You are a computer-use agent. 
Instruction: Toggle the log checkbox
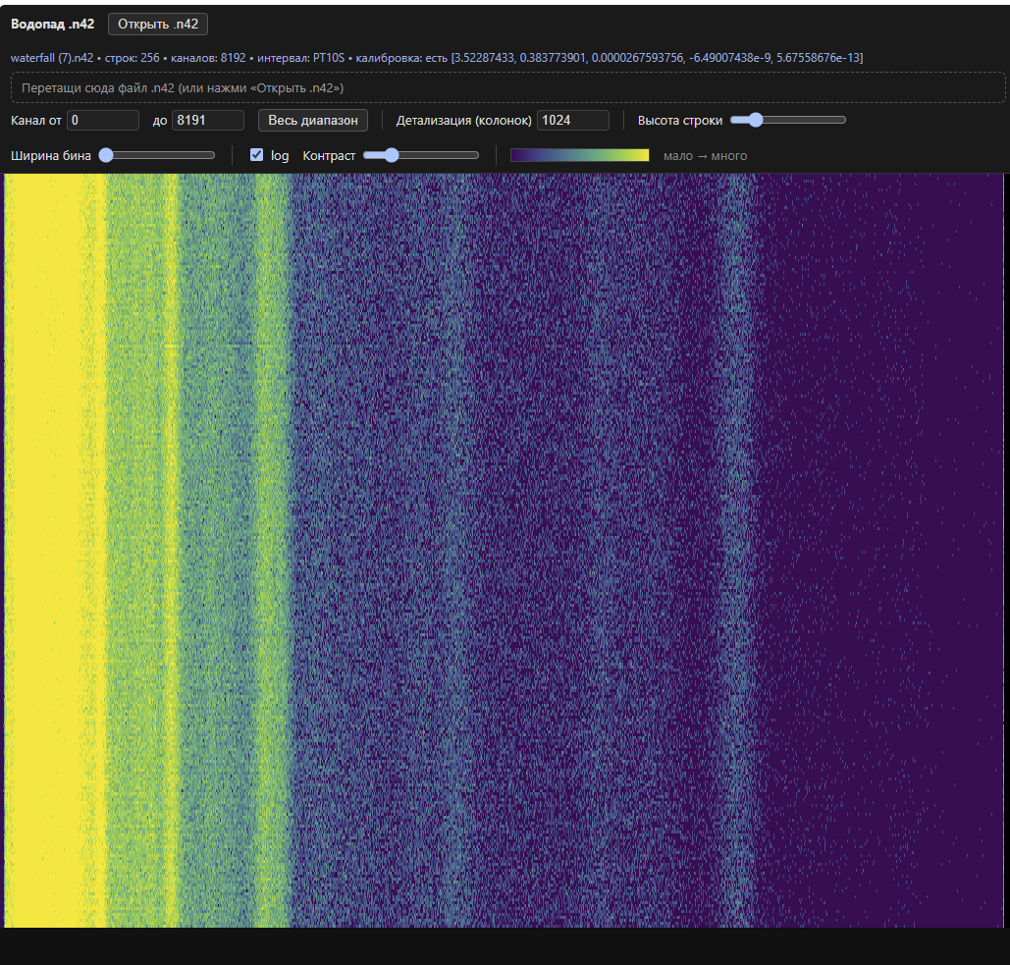click(256, 154)
